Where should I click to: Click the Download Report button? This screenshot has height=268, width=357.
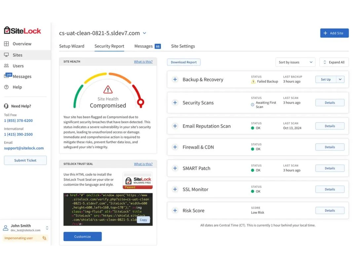pos(184,62)
